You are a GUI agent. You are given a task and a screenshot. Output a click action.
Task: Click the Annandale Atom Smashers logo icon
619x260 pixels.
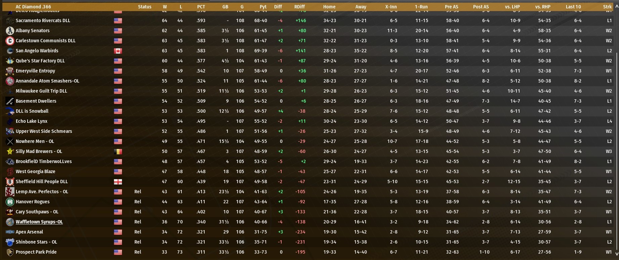pos(10,81)
